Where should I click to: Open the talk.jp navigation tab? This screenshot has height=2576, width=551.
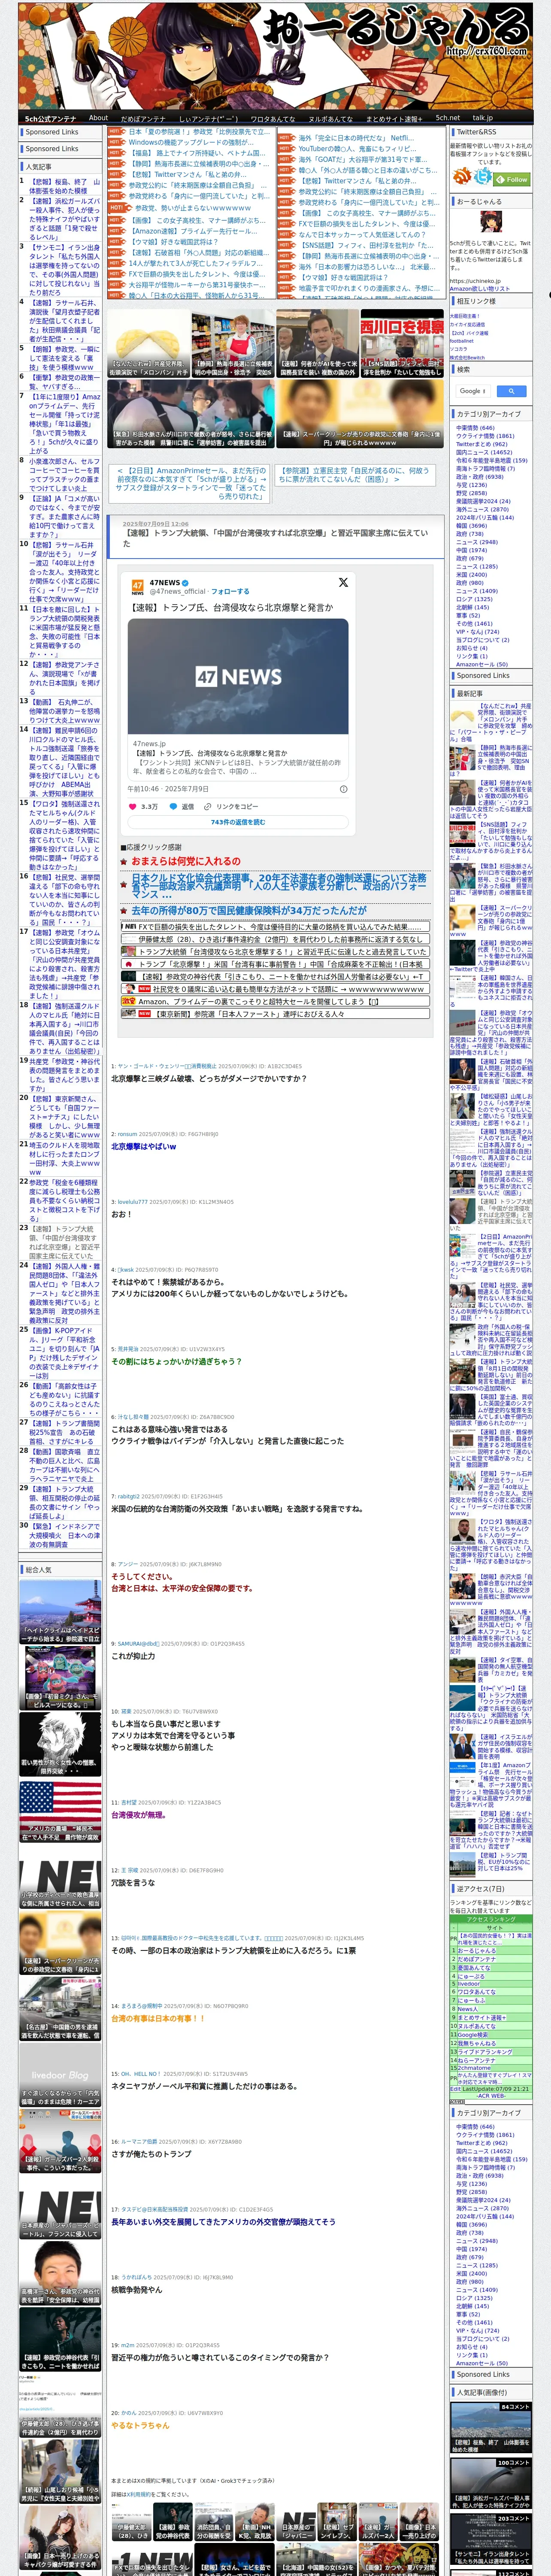(482, 118)
